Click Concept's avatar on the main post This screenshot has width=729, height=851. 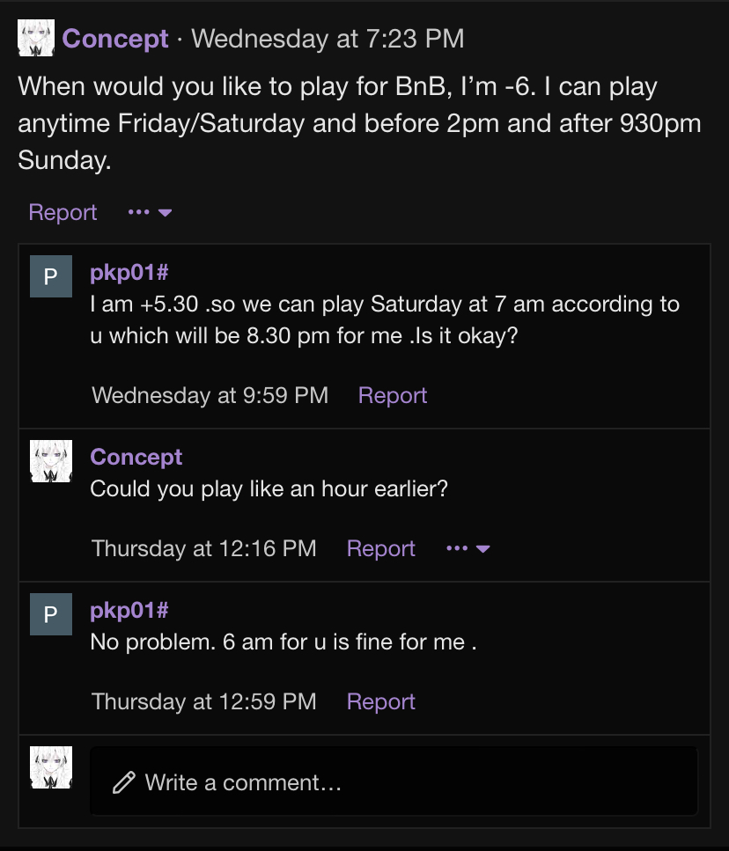pos(36,39)
